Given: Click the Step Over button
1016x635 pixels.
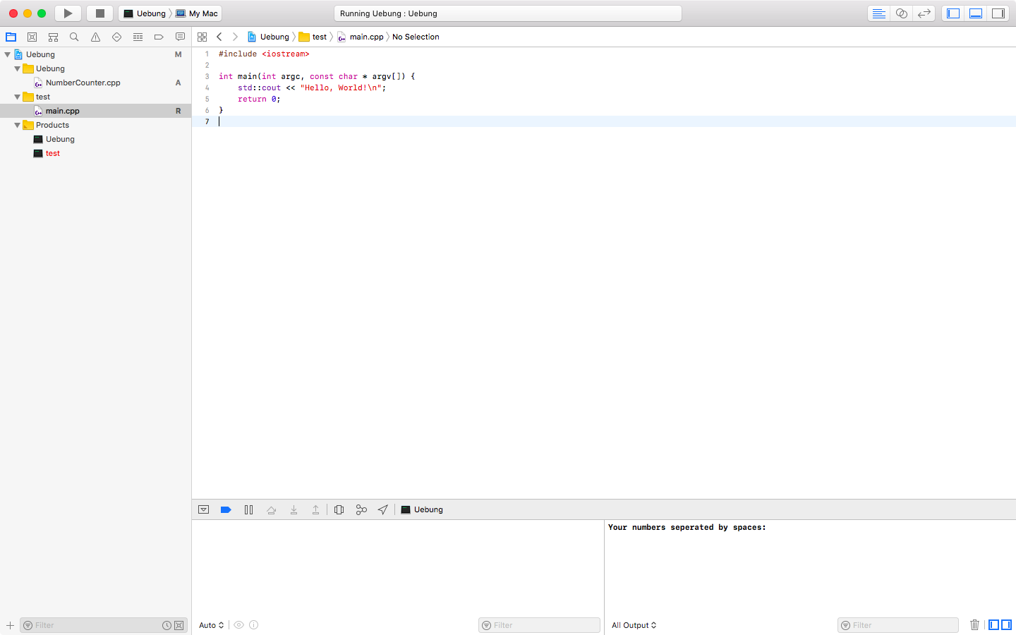Looking at the screenshot, I should click(x=271, y=509).
